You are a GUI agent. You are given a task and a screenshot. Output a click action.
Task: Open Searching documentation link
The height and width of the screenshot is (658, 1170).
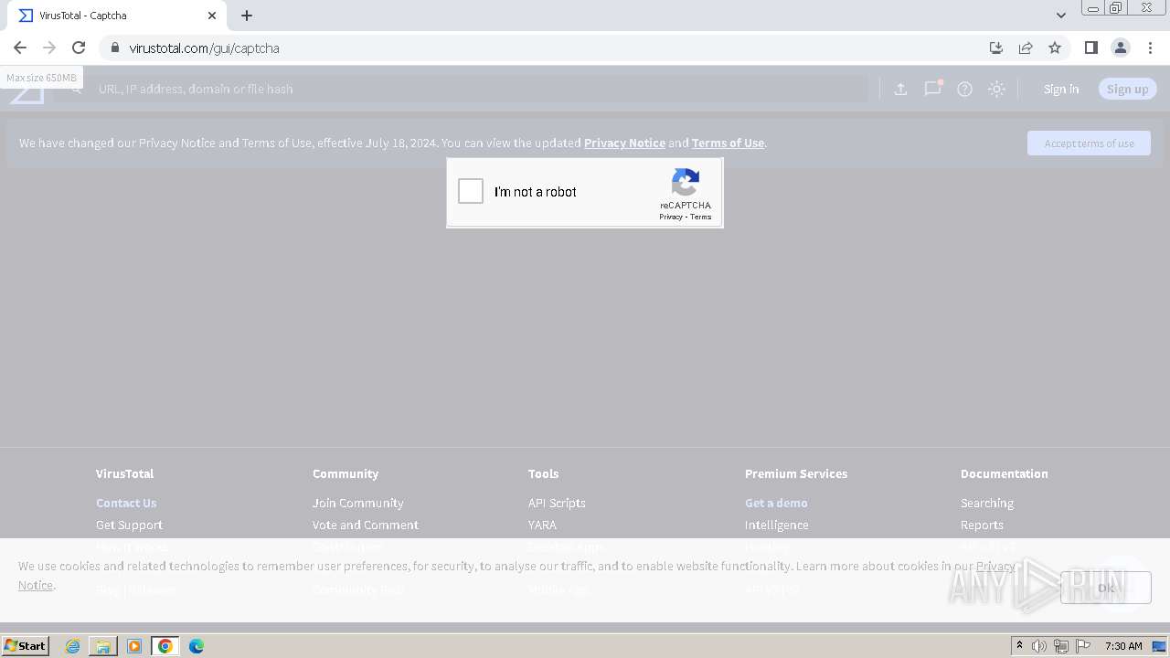point(986,503)
